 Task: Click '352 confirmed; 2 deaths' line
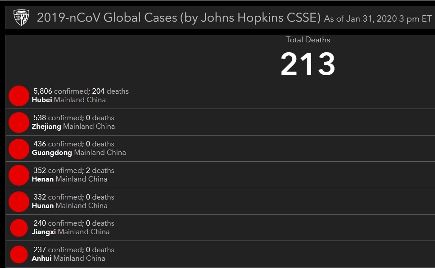coord(74,170)
